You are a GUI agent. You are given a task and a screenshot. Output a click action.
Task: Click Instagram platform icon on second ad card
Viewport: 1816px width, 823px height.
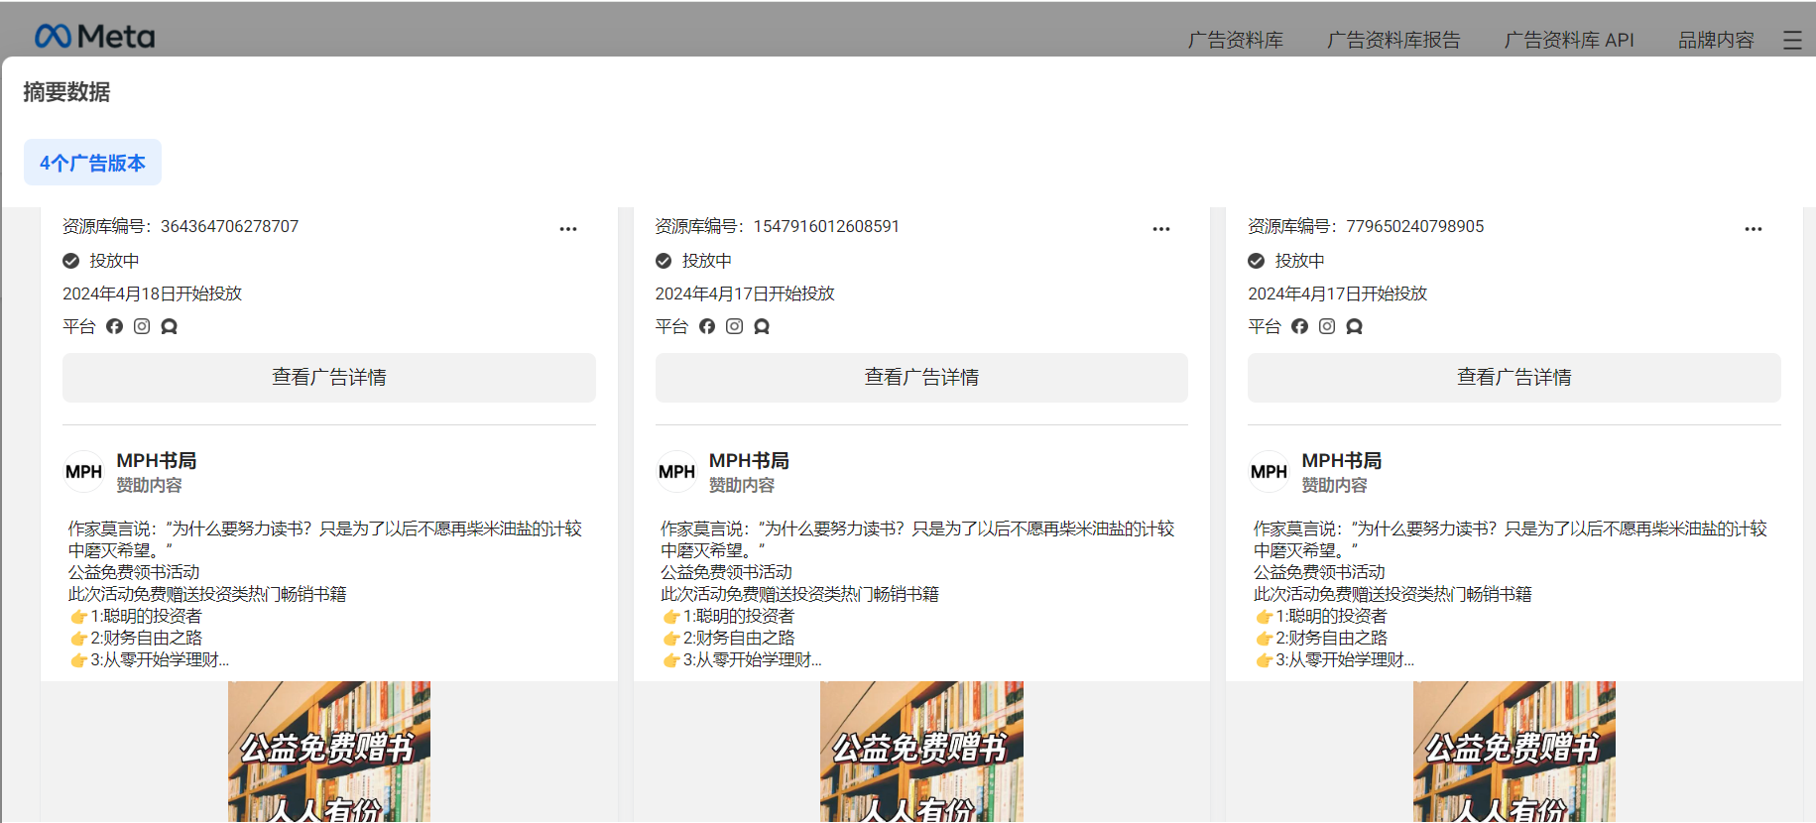coord(734,326)
